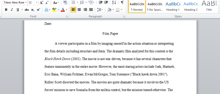Apply the Normal style

[137, 6]
